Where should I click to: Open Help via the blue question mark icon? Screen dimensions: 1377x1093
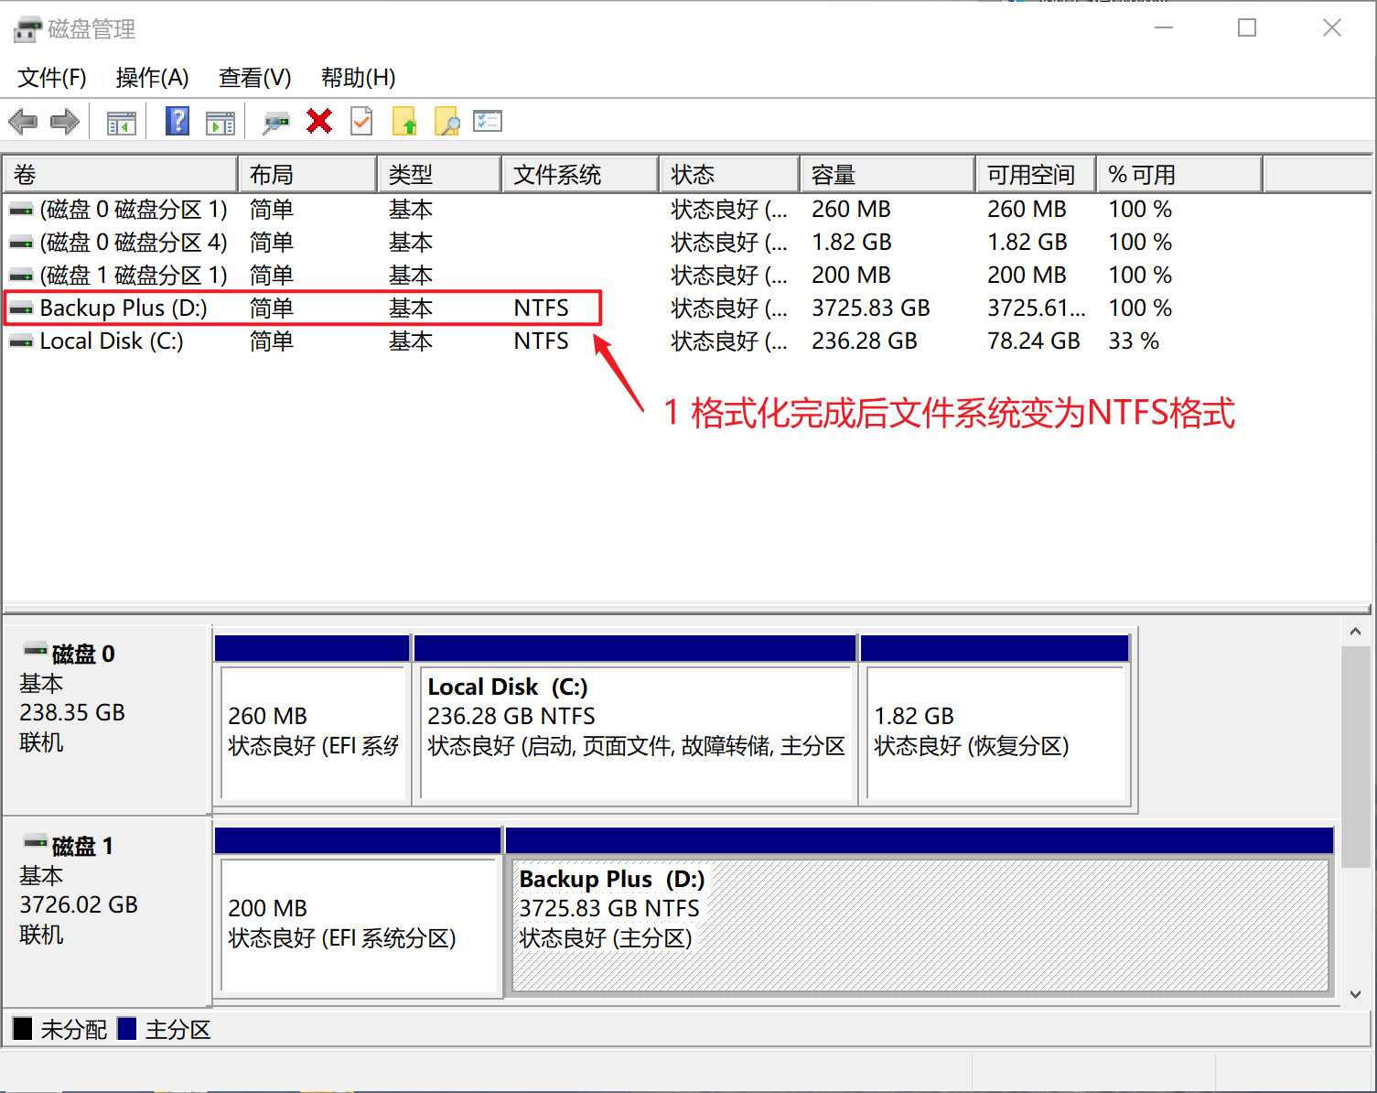point(177,121)
